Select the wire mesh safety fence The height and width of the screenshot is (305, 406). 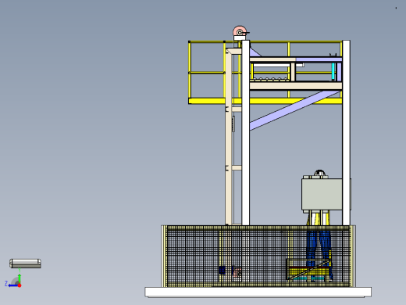coord(258,256)
